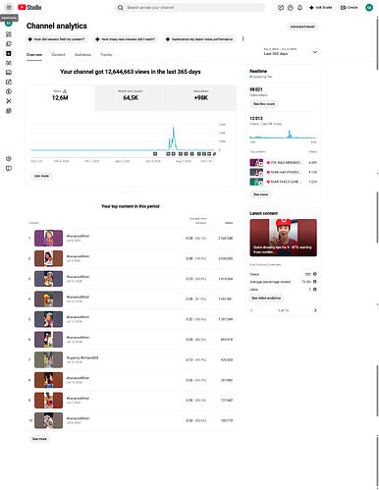The height and width of the screenshot is (490, 379).
Task: Open Ask Studio assistant
Action: pos(321,7)
